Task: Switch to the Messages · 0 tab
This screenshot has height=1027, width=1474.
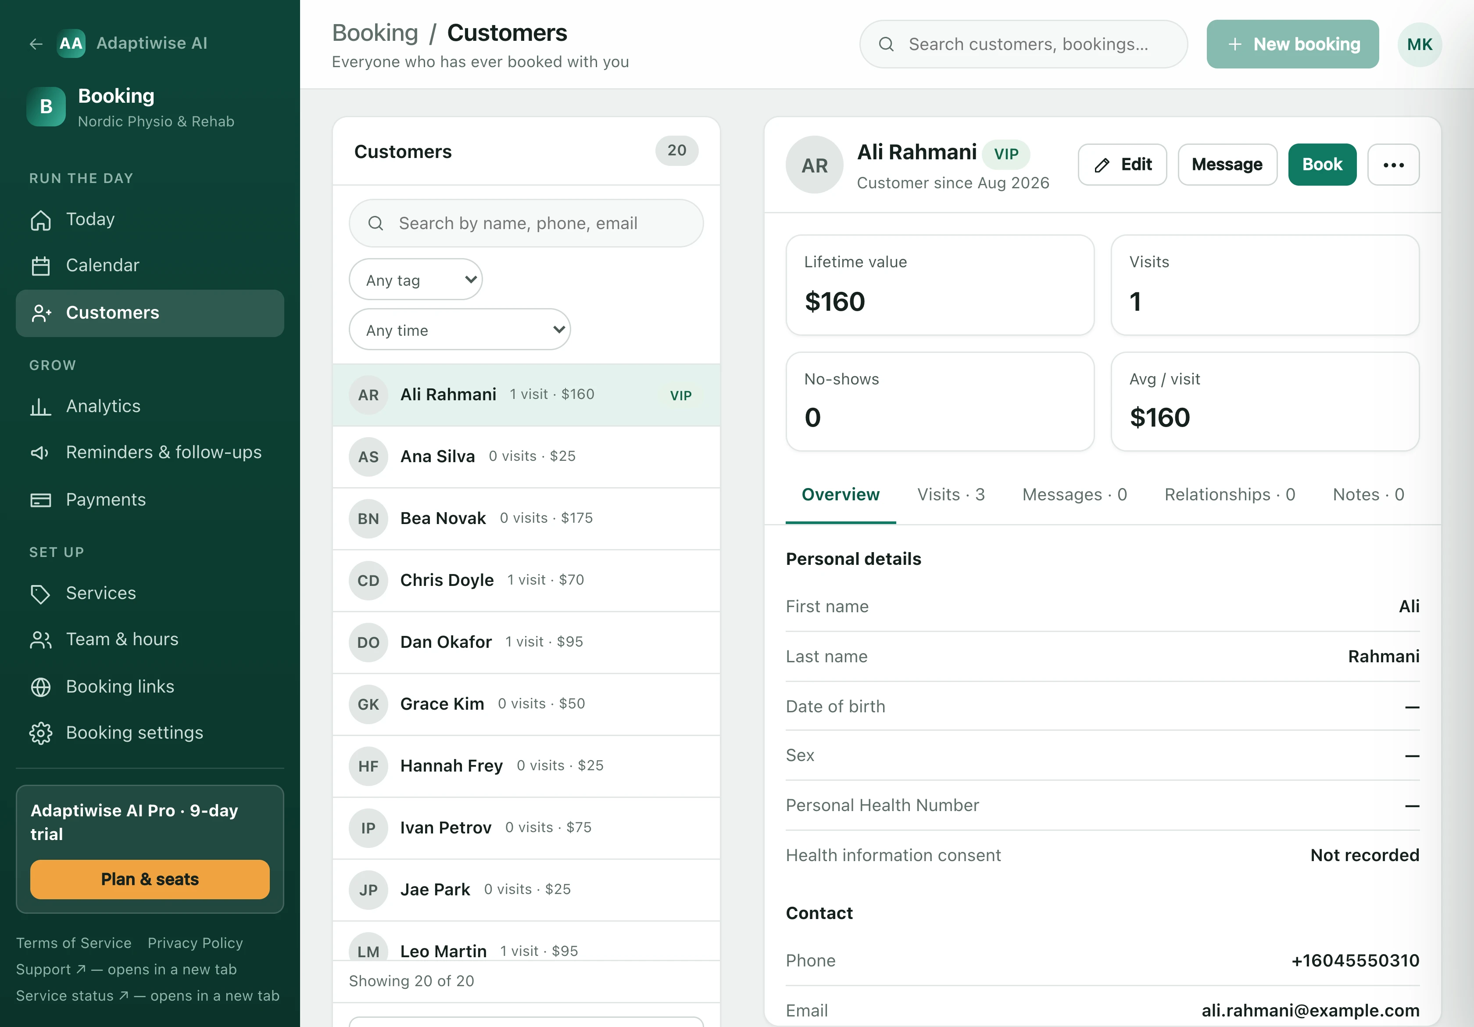Action: point(1074,495)
